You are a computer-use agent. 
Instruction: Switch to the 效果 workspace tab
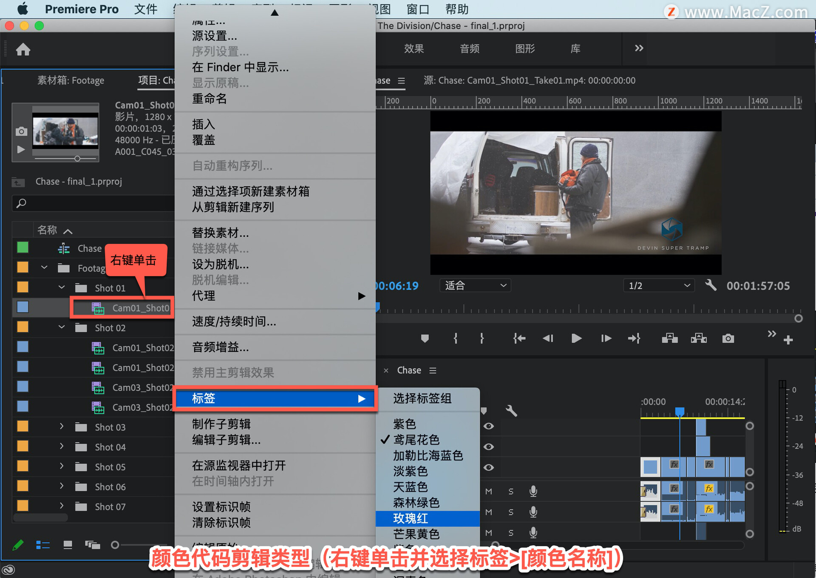click(x=414, y=48)
